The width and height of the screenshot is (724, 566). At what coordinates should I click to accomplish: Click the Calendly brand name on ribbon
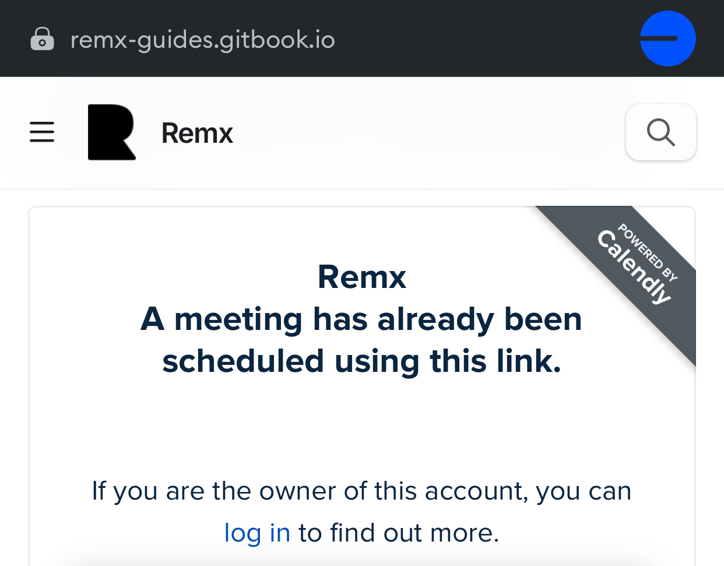[634, 266]
